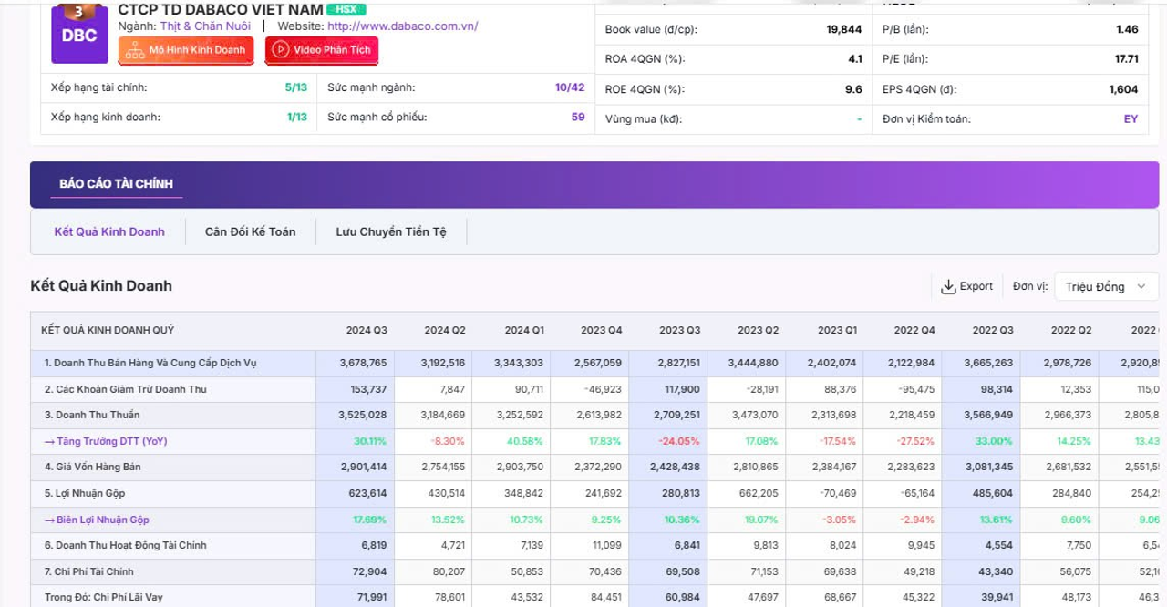Viewport: 1167px width, 607px height.
Task: Click the Export download icon
Action: coord(948,287)
